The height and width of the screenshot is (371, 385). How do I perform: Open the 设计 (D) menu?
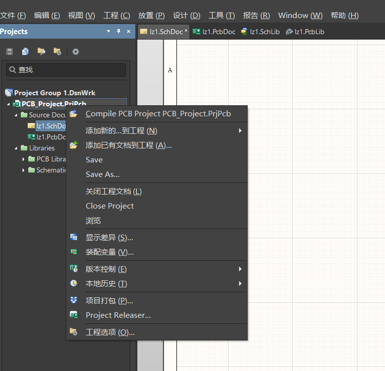tap(186, 16)
